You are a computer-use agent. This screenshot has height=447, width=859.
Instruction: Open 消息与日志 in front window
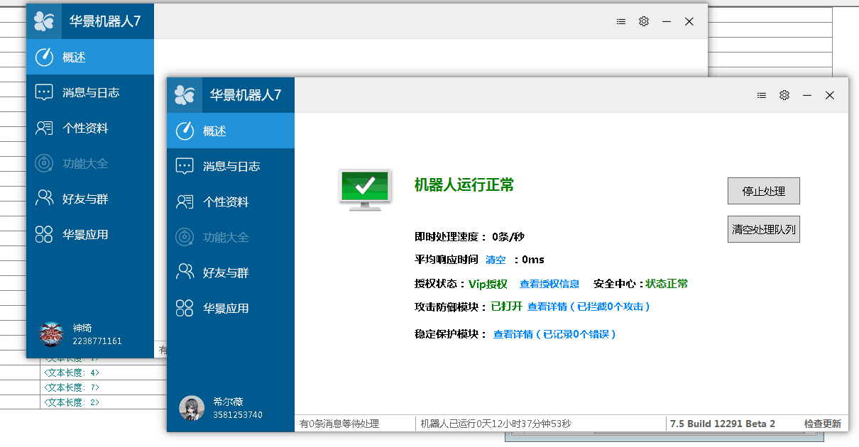pos(231,166)
